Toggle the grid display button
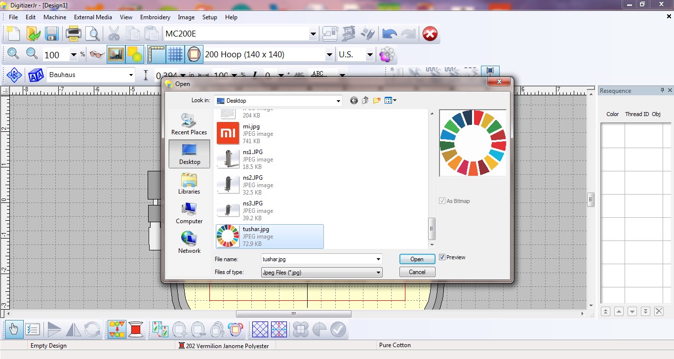 pyautogui.click(x=175, y=54)
